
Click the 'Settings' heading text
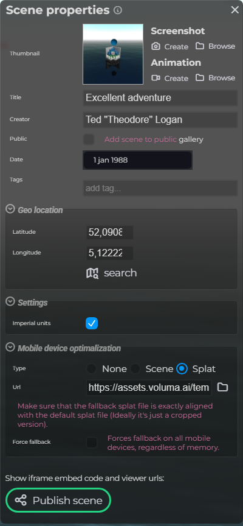[x=32, y=303]
